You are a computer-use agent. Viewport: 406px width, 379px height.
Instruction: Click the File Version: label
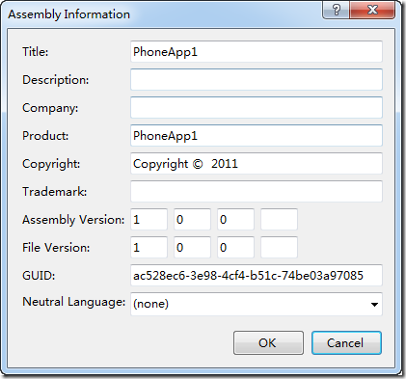pyautogui.click(x=56, y=248)
